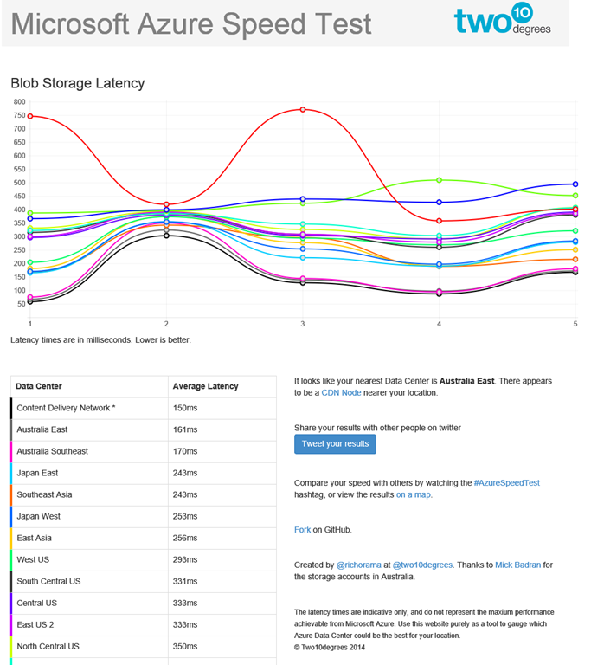Click the Tweet your results button

[x=335, y=444]
